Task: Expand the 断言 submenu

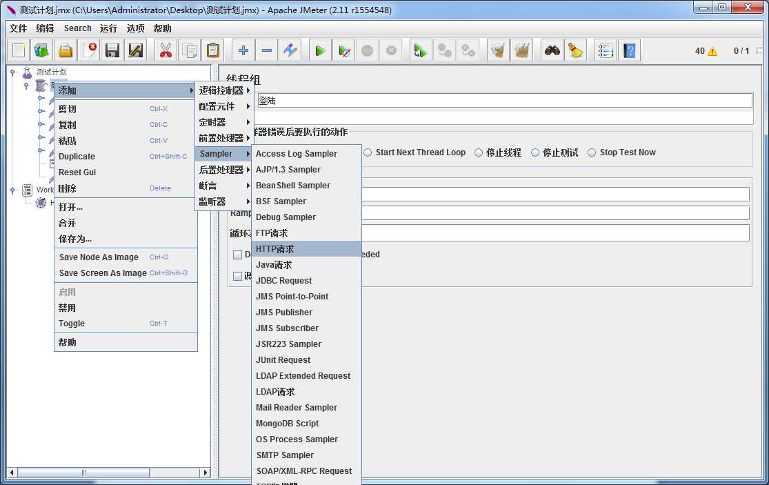Action: [223, 186]
